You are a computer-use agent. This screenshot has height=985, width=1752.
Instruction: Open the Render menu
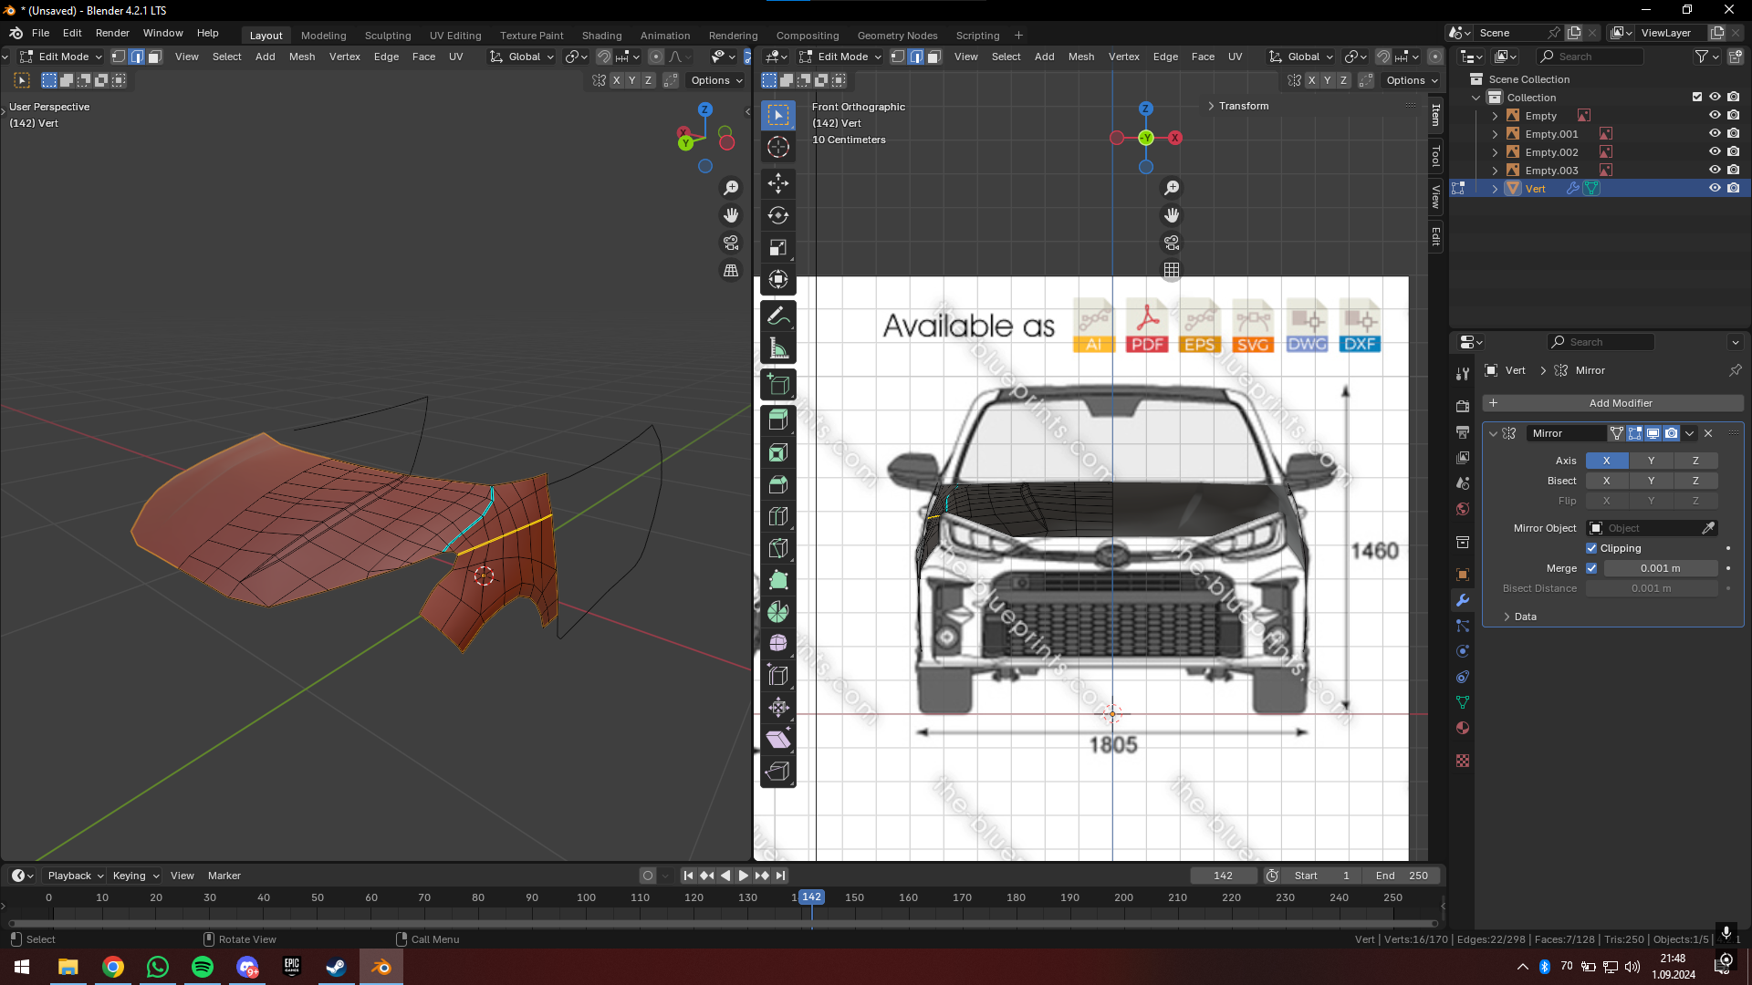coord(112,33)
